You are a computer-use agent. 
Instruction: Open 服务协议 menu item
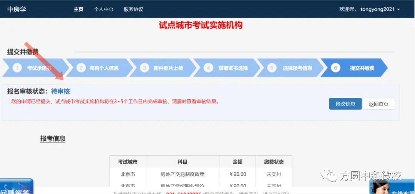pyautogui.click(x=133, y=9)
